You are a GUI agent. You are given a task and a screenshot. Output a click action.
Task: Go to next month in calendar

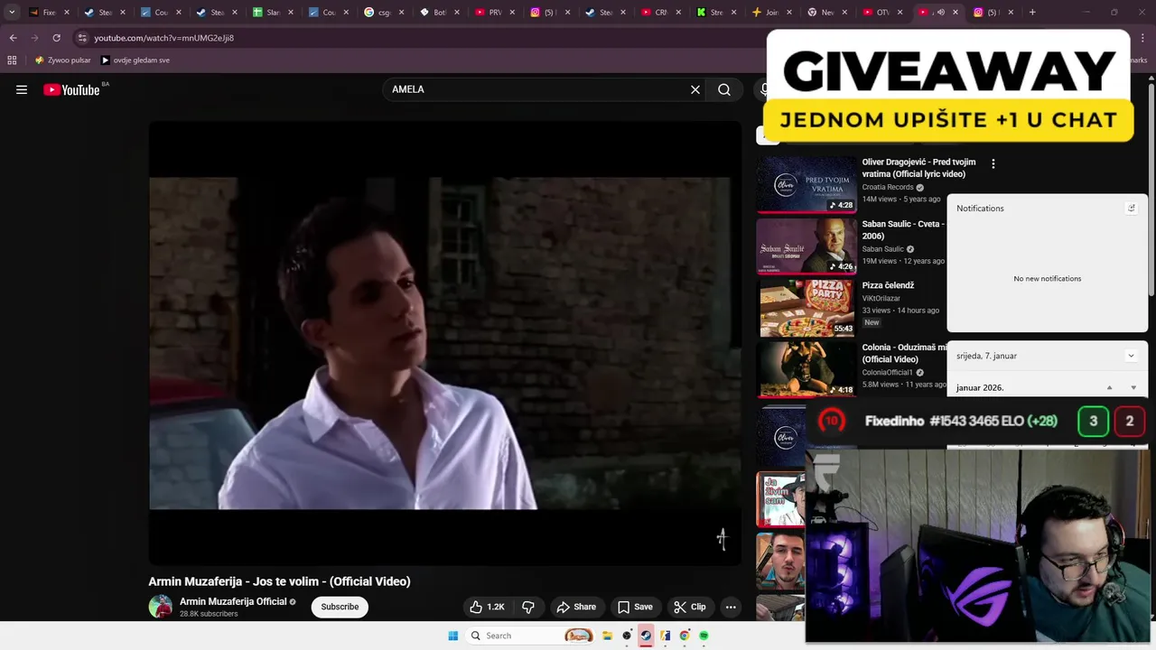pos(1133,387)
